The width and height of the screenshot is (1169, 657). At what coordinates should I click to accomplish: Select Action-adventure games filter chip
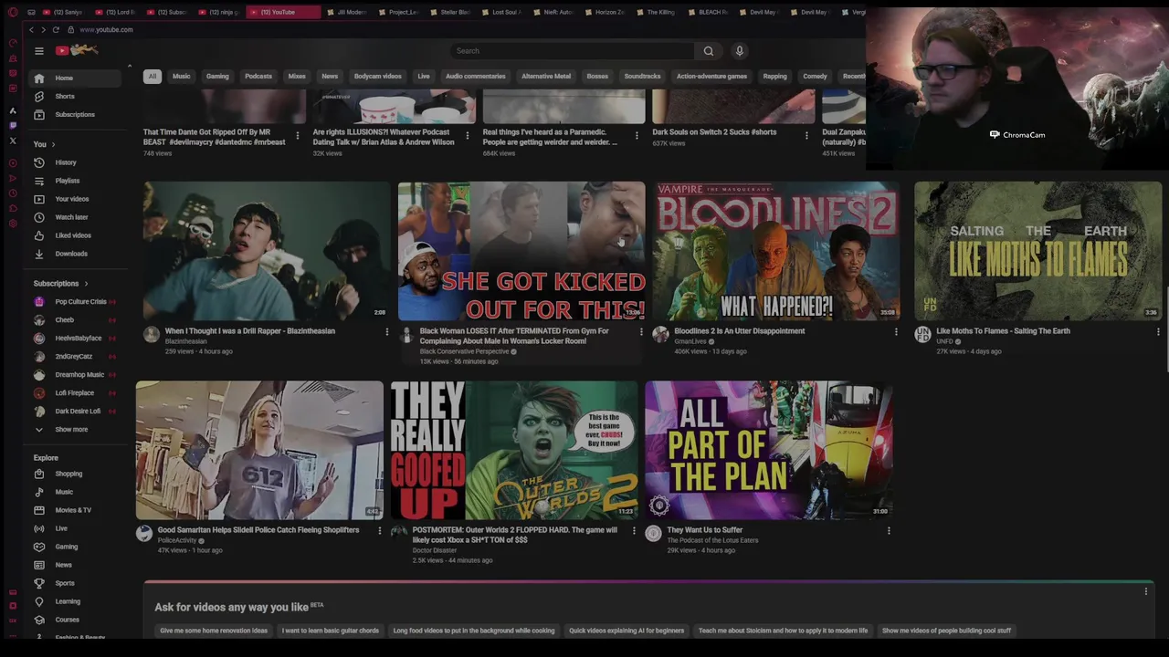tap(711, 77)
